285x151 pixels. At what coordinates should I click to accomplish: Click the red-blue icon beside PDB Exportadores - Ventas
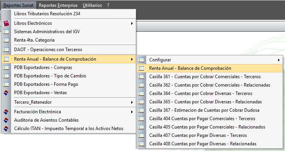(x=6, y=93)
